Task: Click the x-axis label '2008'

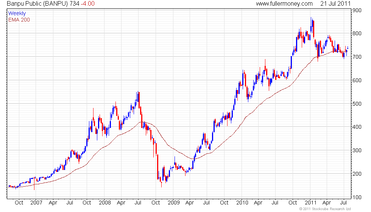Action: pyautogui.click(x=105, y=203)
